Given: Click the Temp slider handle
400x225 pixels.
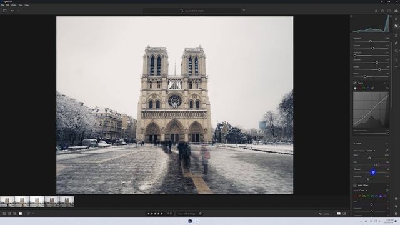Looking at the screenshot, I should click(x=369, y=158).
